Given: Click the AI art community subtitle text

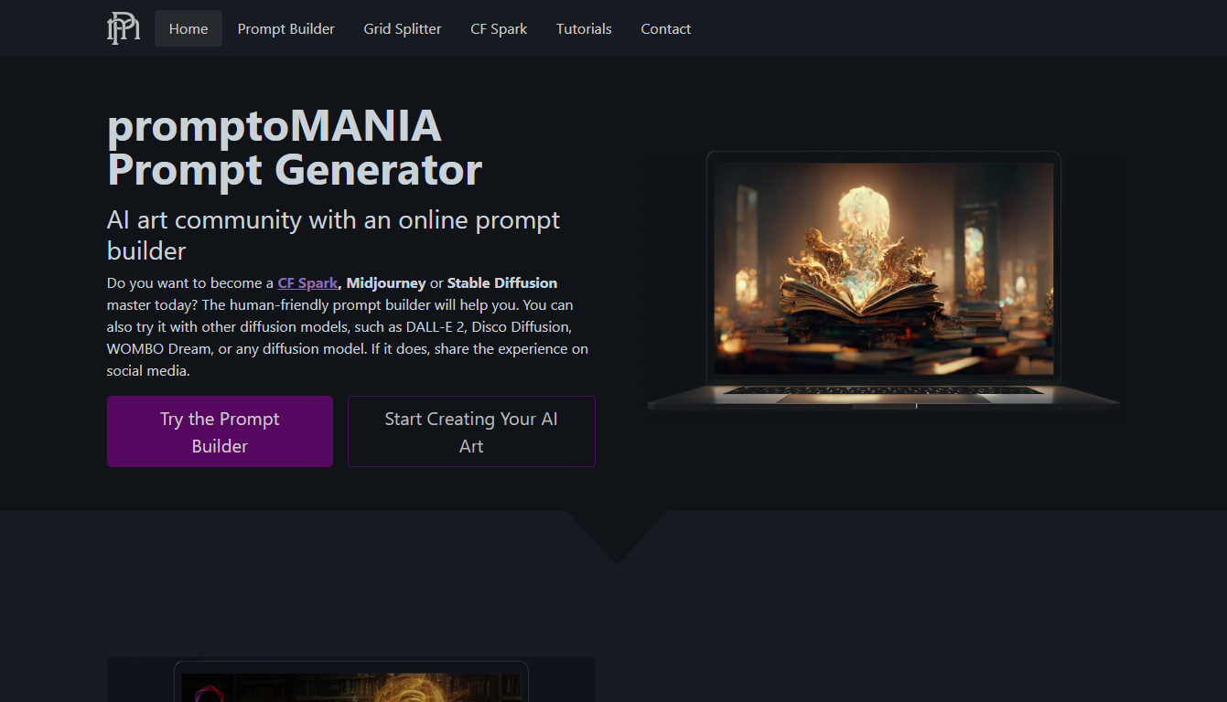Looking at the screenshot, I should (x=333, y=235).
